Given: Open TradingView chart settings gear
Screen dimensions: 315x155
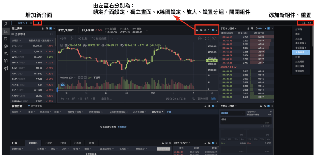Looking at the screenshot, I should pyautogui.click(x=200, y=38).
